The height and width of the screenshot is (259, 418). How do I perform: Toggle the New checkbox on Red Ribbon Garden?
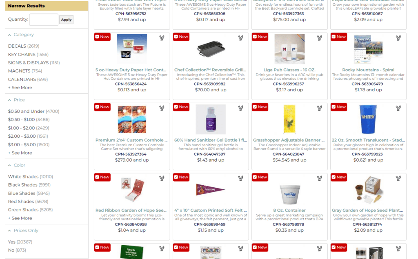97,177
